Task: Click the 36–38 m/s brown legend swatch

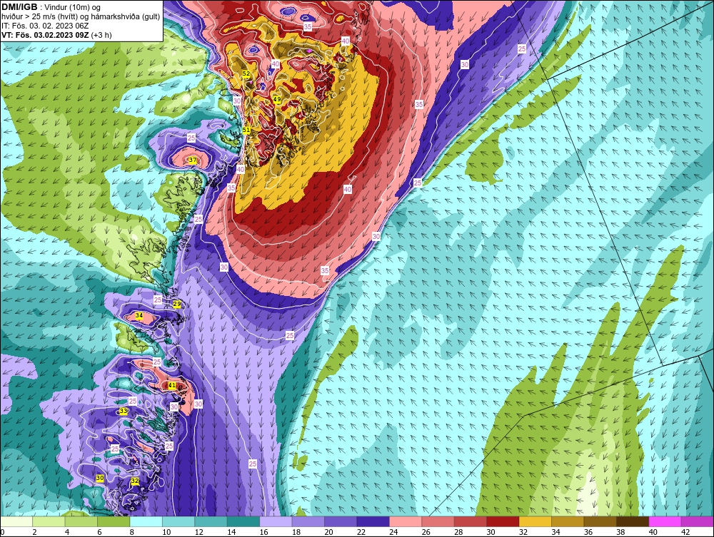Action: coord(600,521)
